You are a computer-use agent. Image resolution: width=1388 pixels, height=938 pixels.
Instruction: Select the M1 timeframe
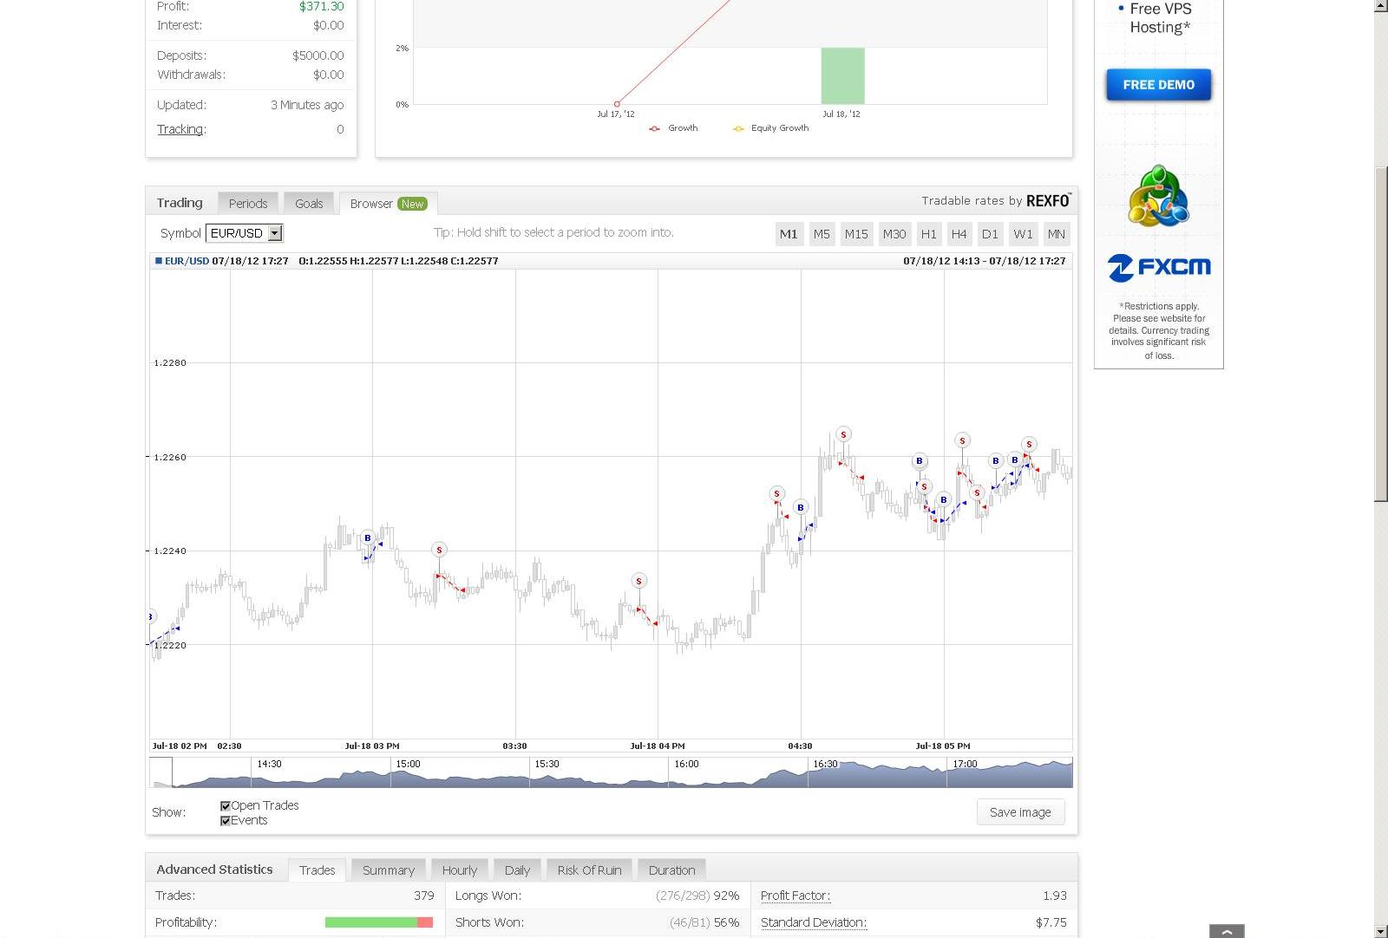pyautogui.click(x=789, y=234)
